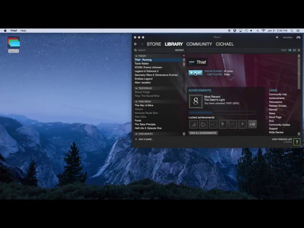The width and height of the screenshot is (304, 228).
Task: Open the Apple menu
Action: [x=5, y=30]
